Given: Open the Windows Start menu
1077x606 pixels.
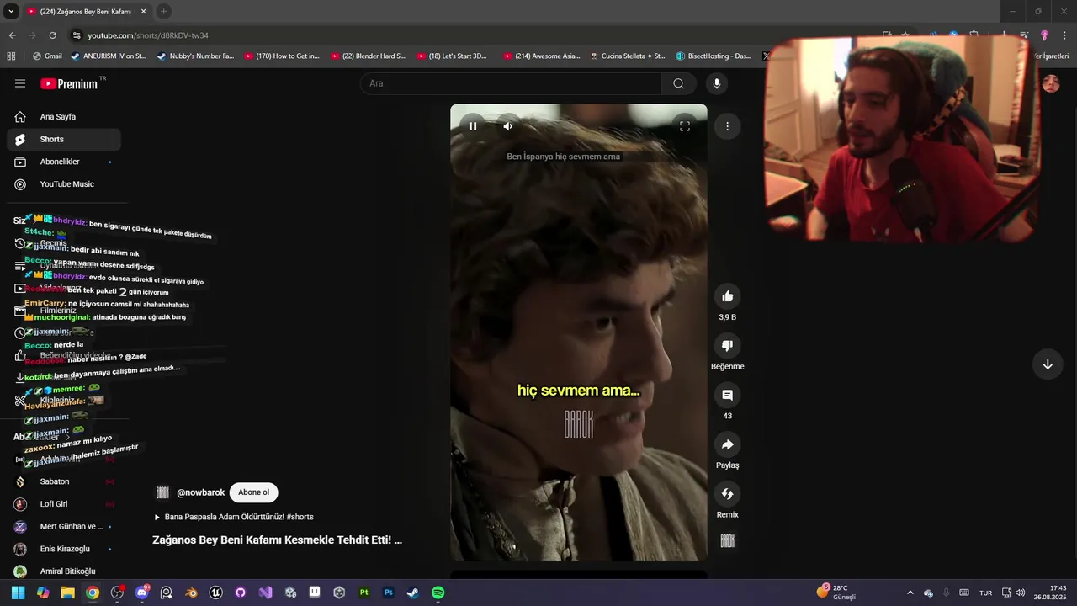Looking at the screenshot, I should coord(18,593).
